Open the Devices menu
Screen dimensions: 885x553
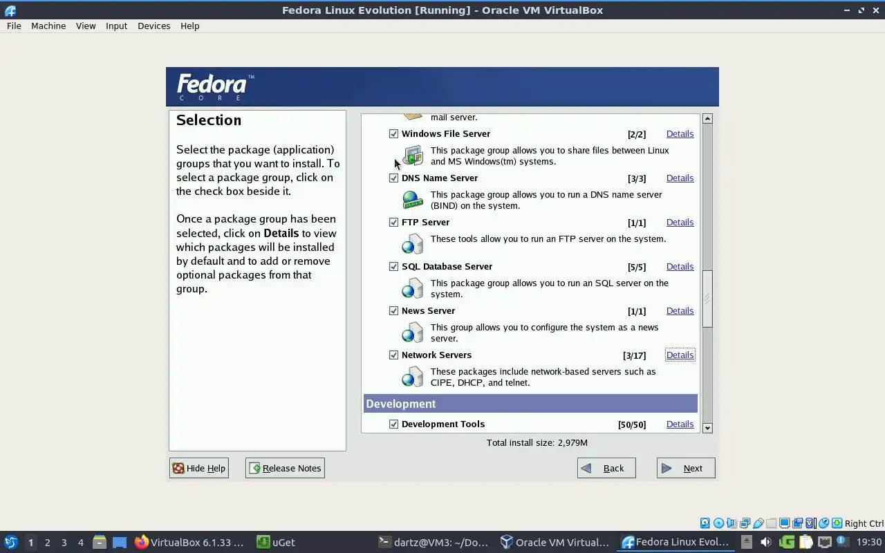[153, 26]
